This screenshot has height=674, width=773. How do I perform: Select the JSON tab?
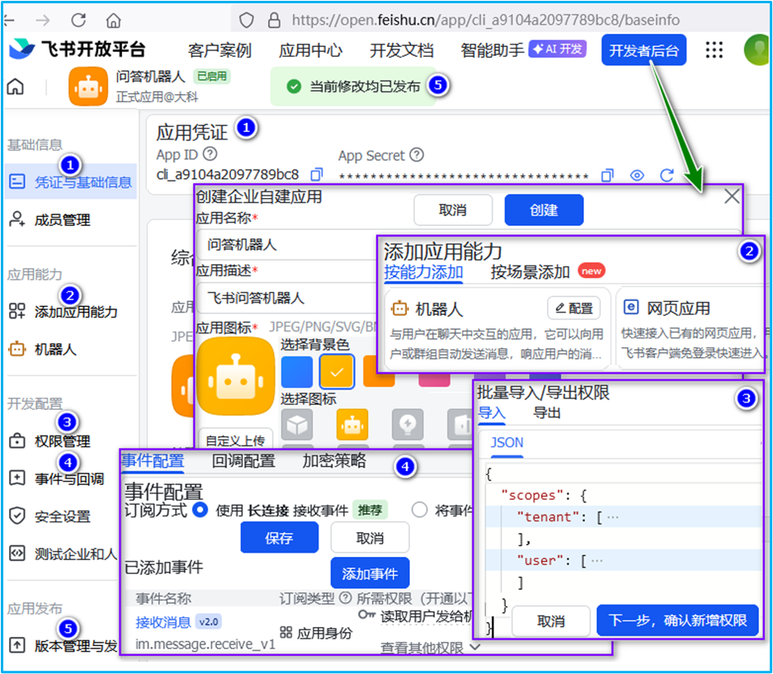click(x=507, y=442)
